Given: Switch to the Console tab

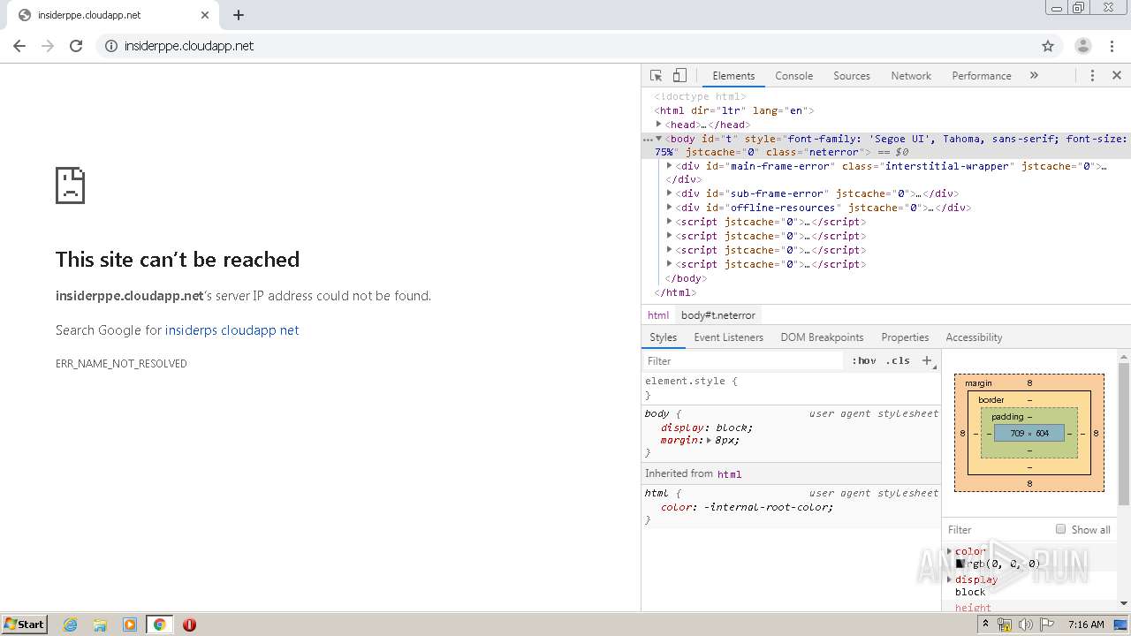Looking at the screenshot, I should [x=793, y=76].
